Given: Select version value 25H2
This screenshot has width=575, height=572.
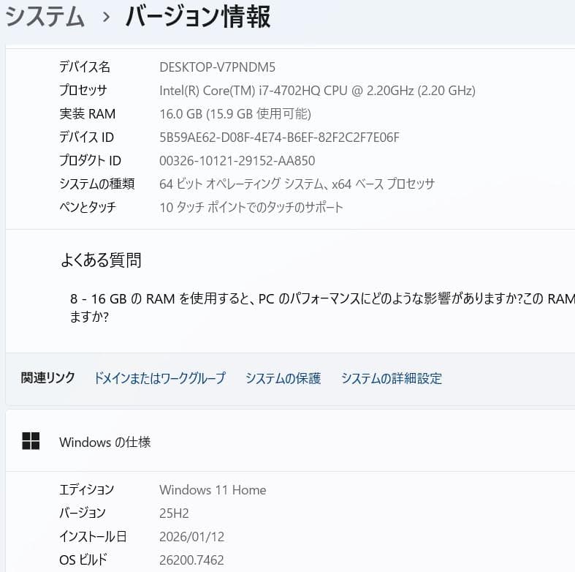Looking at the screenshot, I should point(174,513).
